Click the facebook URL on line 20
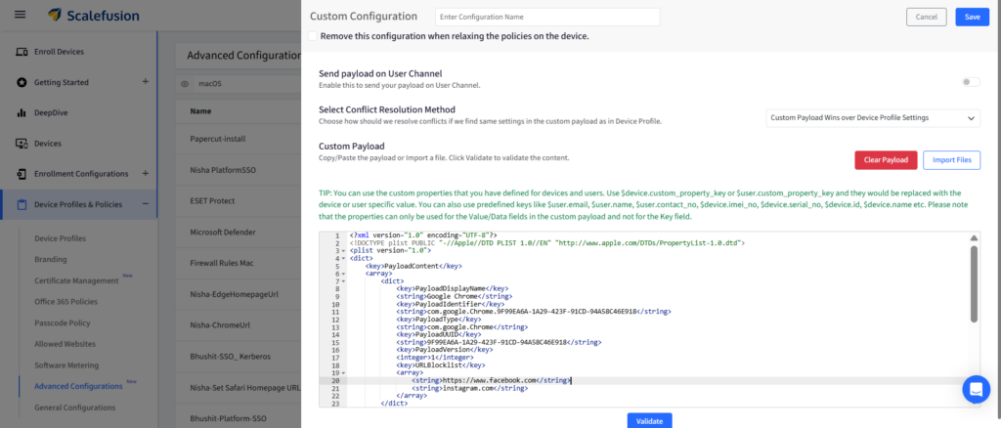1001x428 pixels. (491, 380)
